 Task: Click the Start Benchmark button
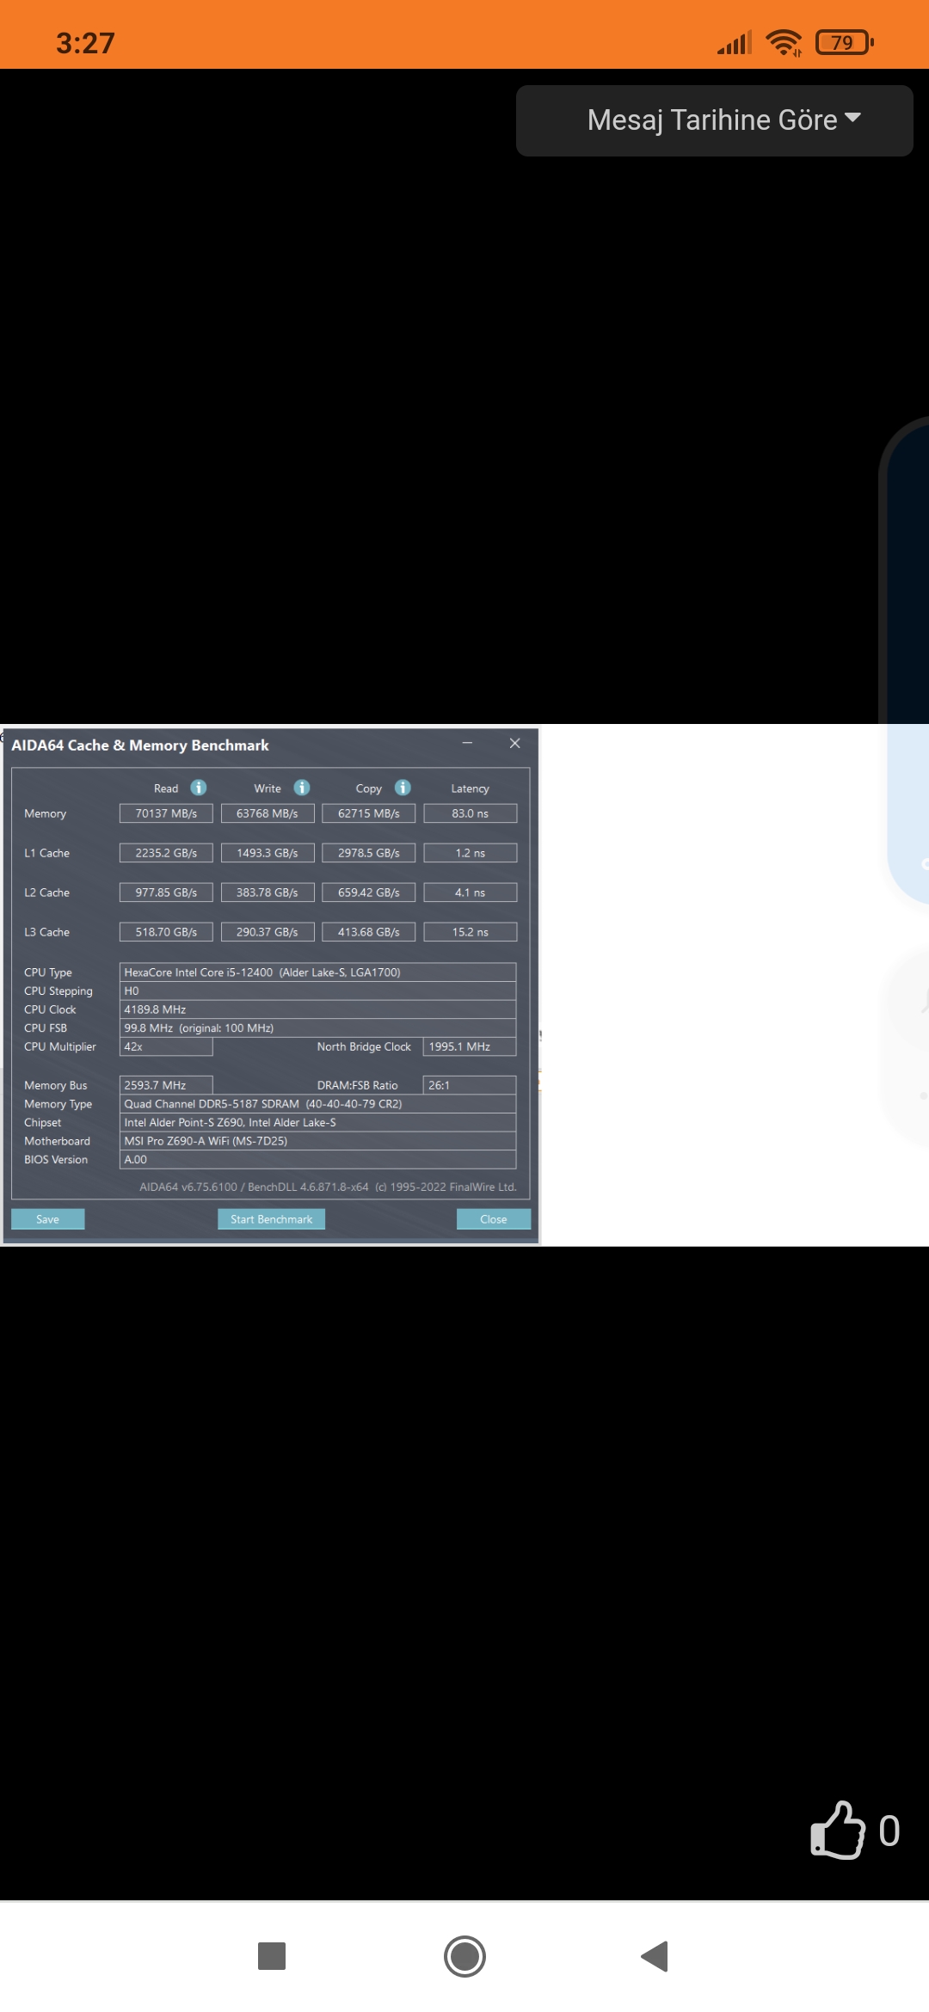coord(271,1219)
